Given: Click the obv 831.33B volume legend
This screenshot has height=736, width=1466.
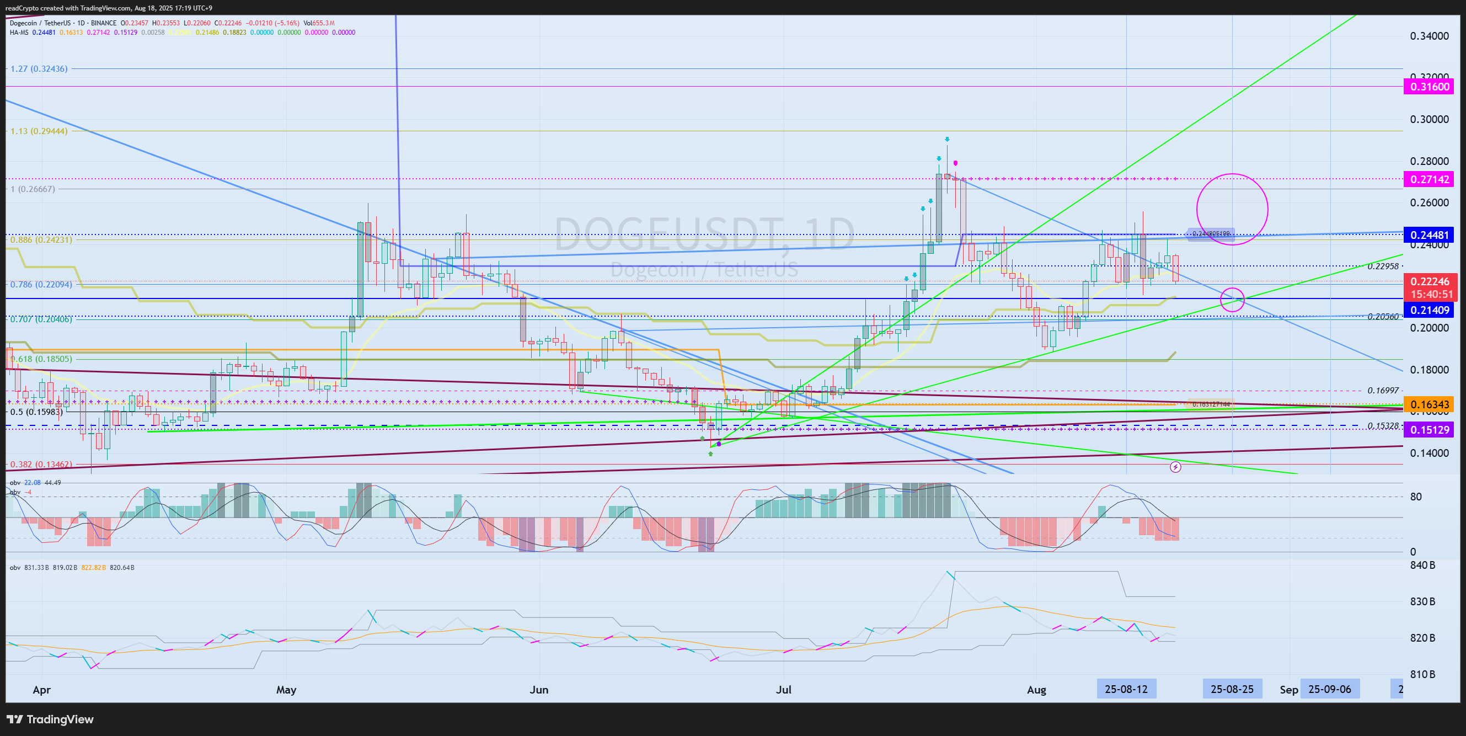Looking at the screenshot, I should [72, 568].
